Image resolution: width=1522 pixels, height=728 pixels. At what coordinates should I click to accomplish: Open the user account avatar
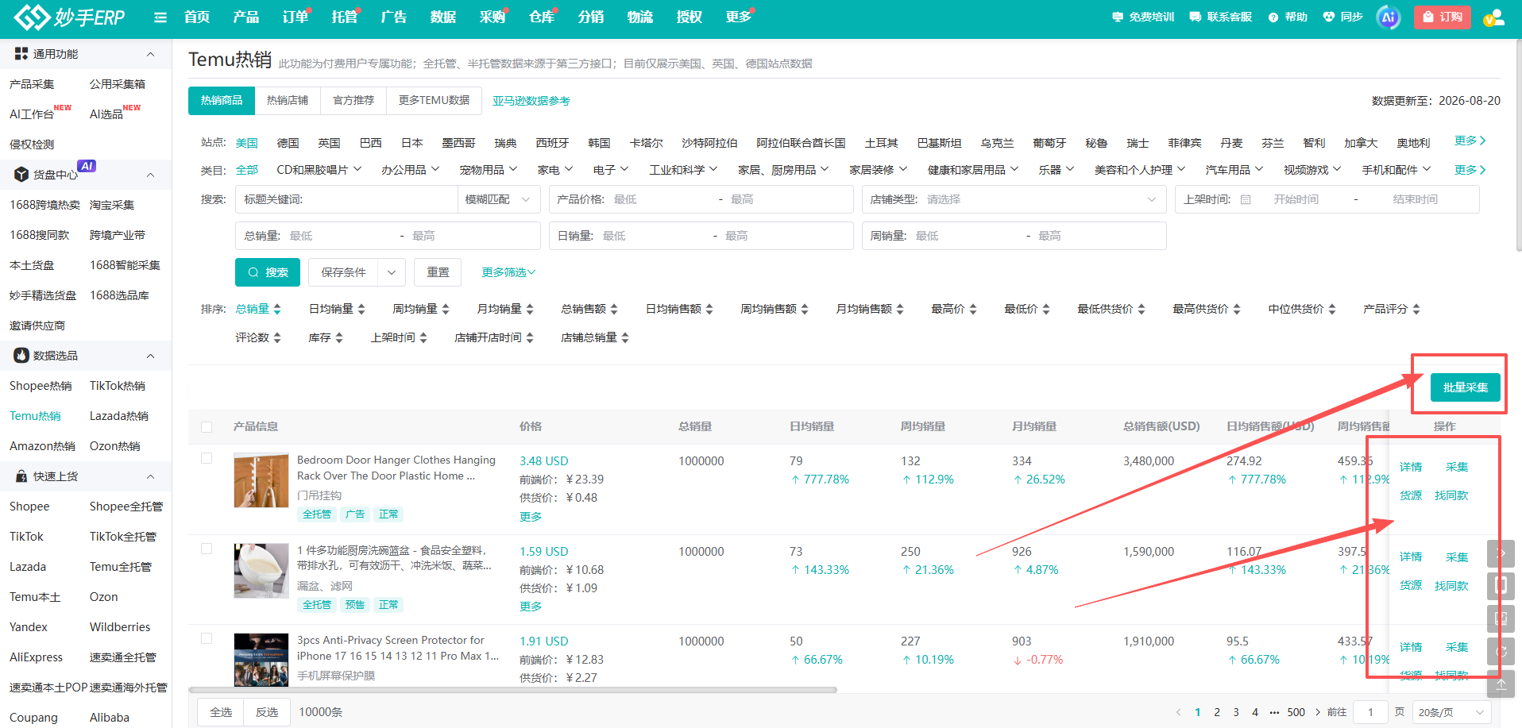click(1493, 17)
